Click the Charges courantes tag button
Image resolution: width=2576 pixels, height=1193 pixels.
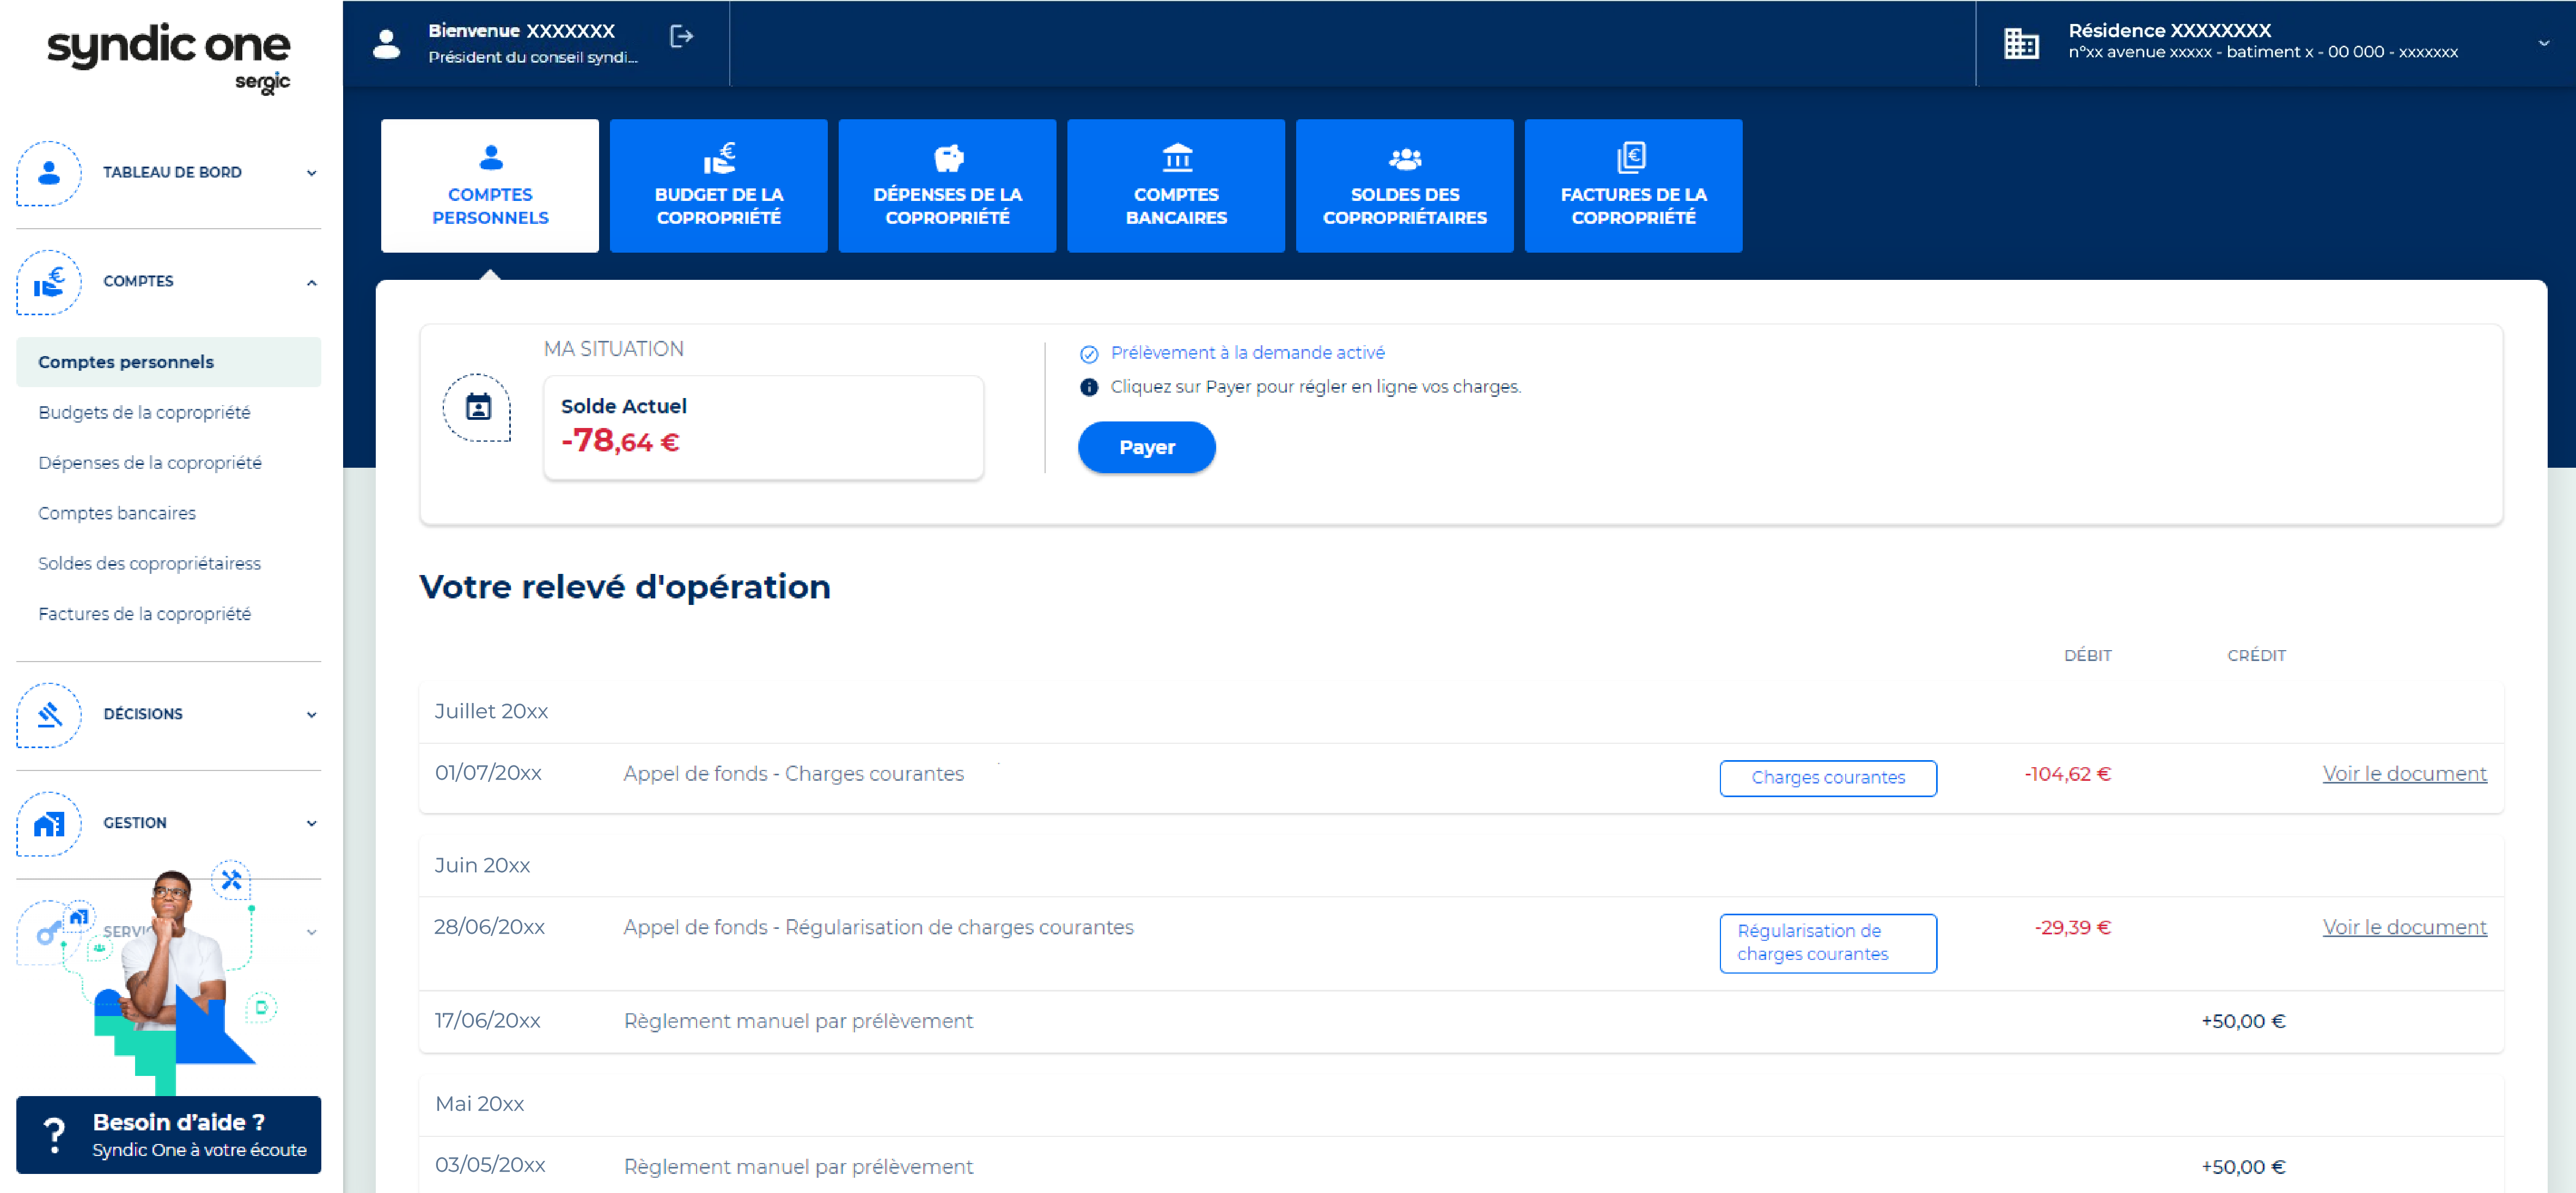pyautogui.click(x=1828, y=778)
